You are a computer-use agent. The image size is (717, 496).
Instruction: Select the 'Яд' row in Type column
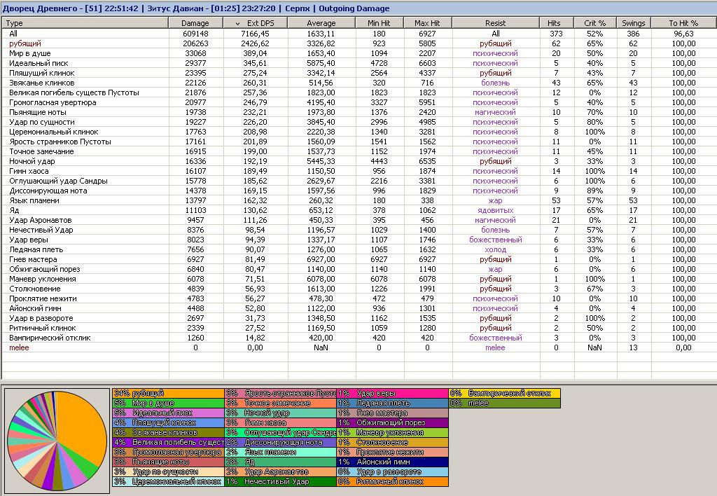(14, 210)
